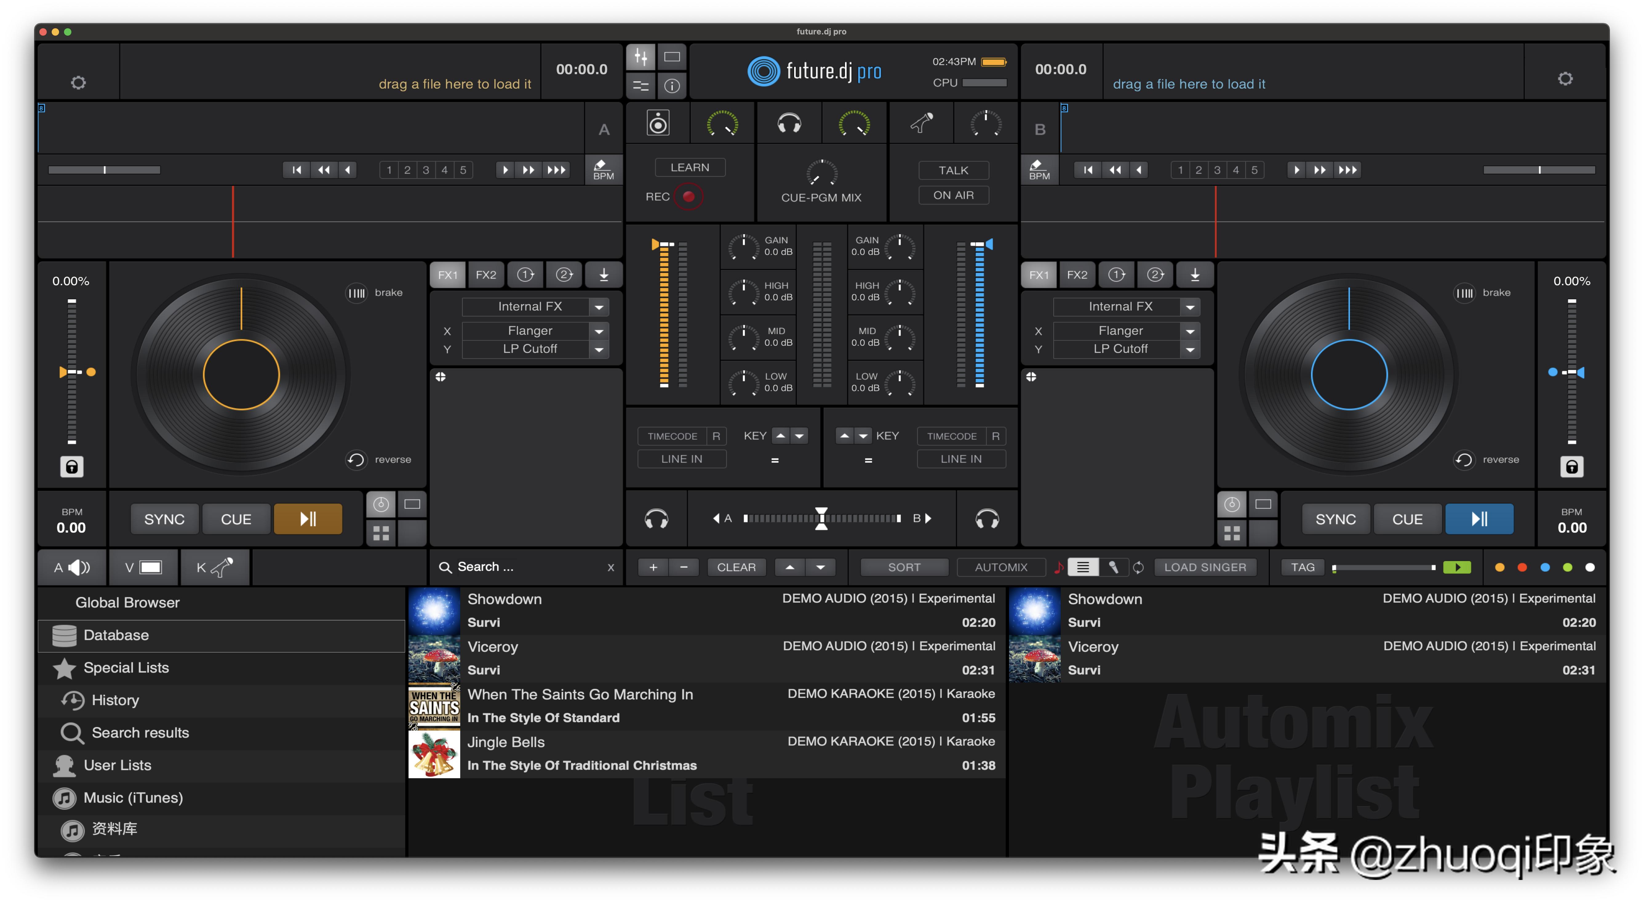Select deck A FX2 tab
The image size is (1644, 903).
(x=486, y=275)
